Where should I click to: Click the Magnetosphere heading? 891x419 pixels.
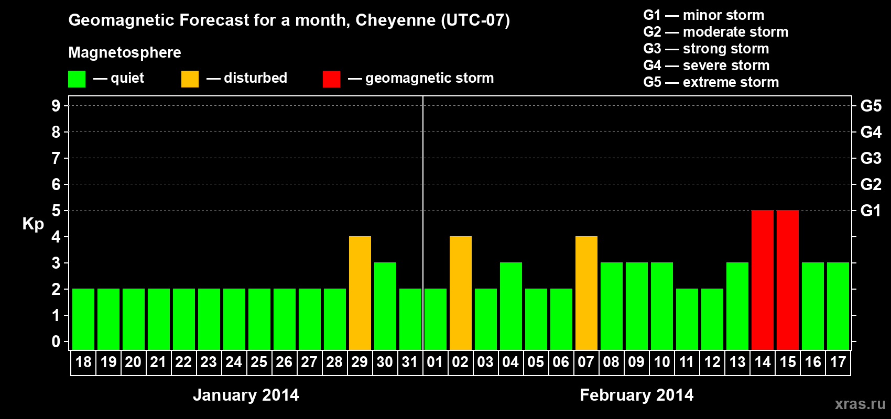[x=125, y=53]
